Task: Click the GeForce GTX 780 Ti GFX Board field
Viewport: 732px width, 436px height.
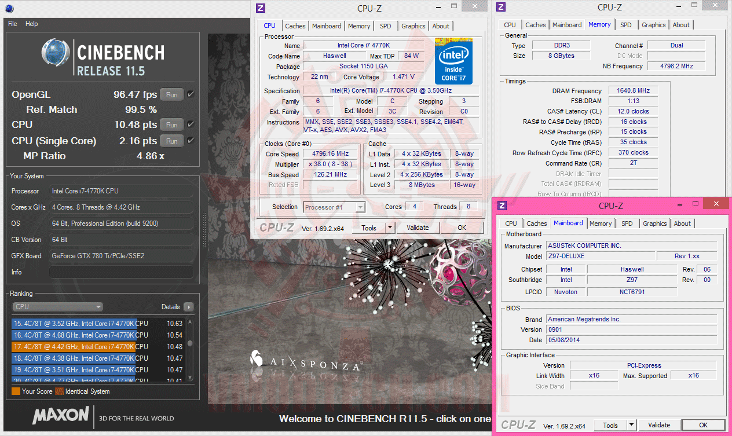Action: [x=121, y=256]
